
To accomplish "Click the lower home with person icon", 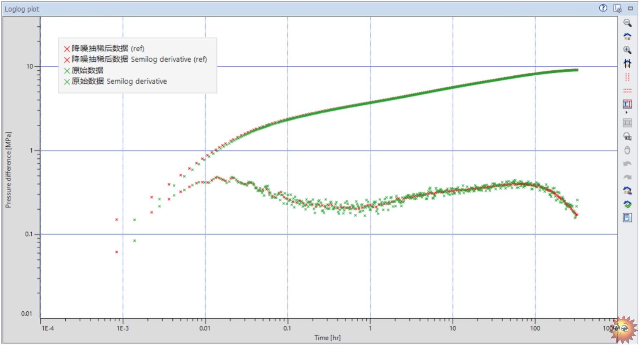I will coord(627,190).
